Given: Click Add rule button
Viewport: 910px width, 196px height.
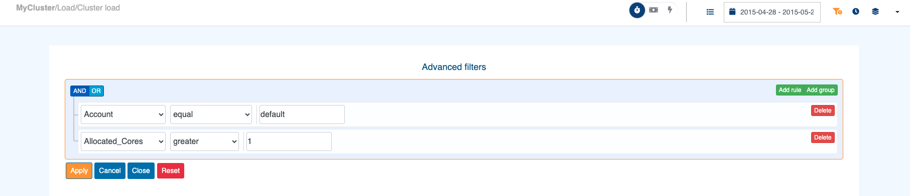Looking at the screenshot, I should pos(790,90).
